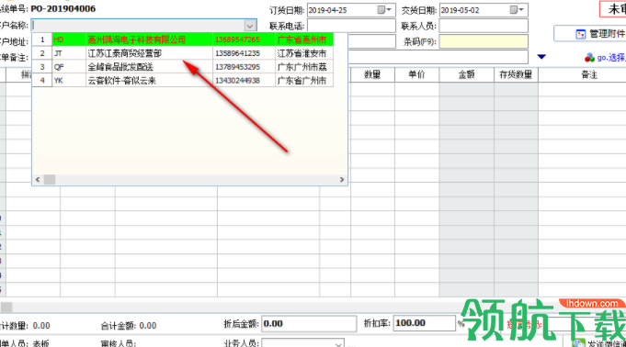Select customer 云客软件-客似云来
This screenshot has width=626, height=347.
(x=149, y=81)
